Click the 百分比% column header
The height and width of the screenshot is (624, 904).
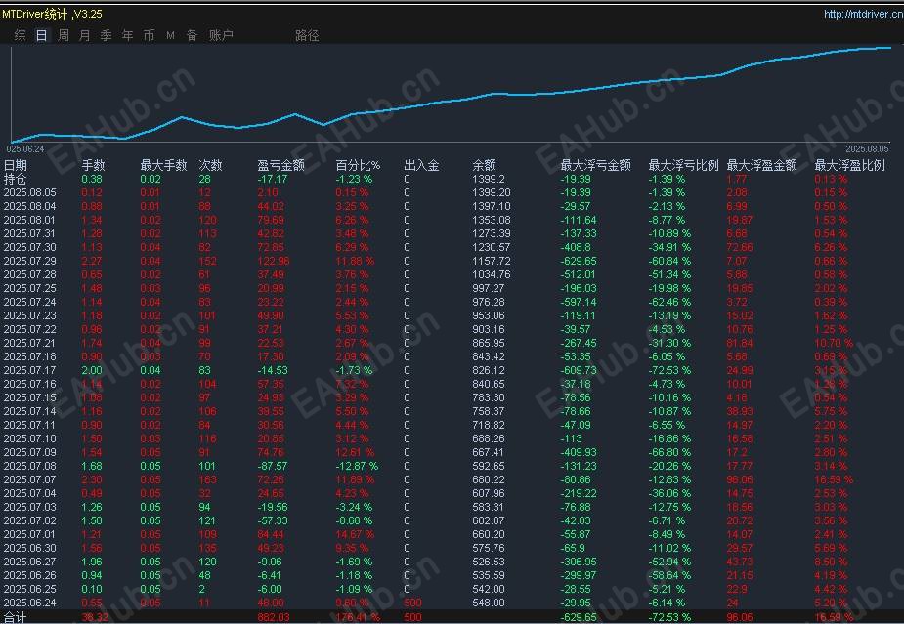pos(358,165)
